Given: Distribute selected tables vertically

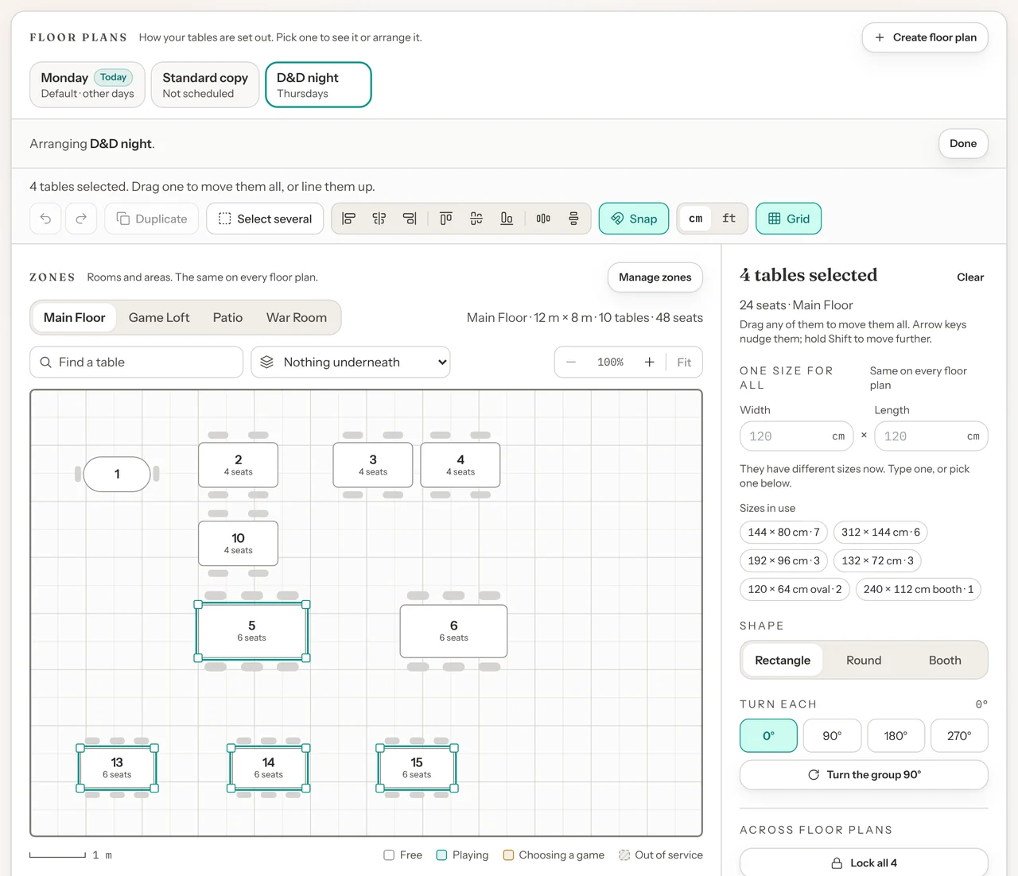Looking at the screenshot, I should click(573, 219).
